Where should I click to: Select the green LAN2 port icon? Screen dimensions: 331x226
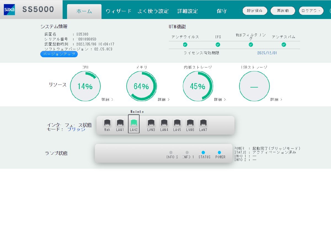point(134,122)
